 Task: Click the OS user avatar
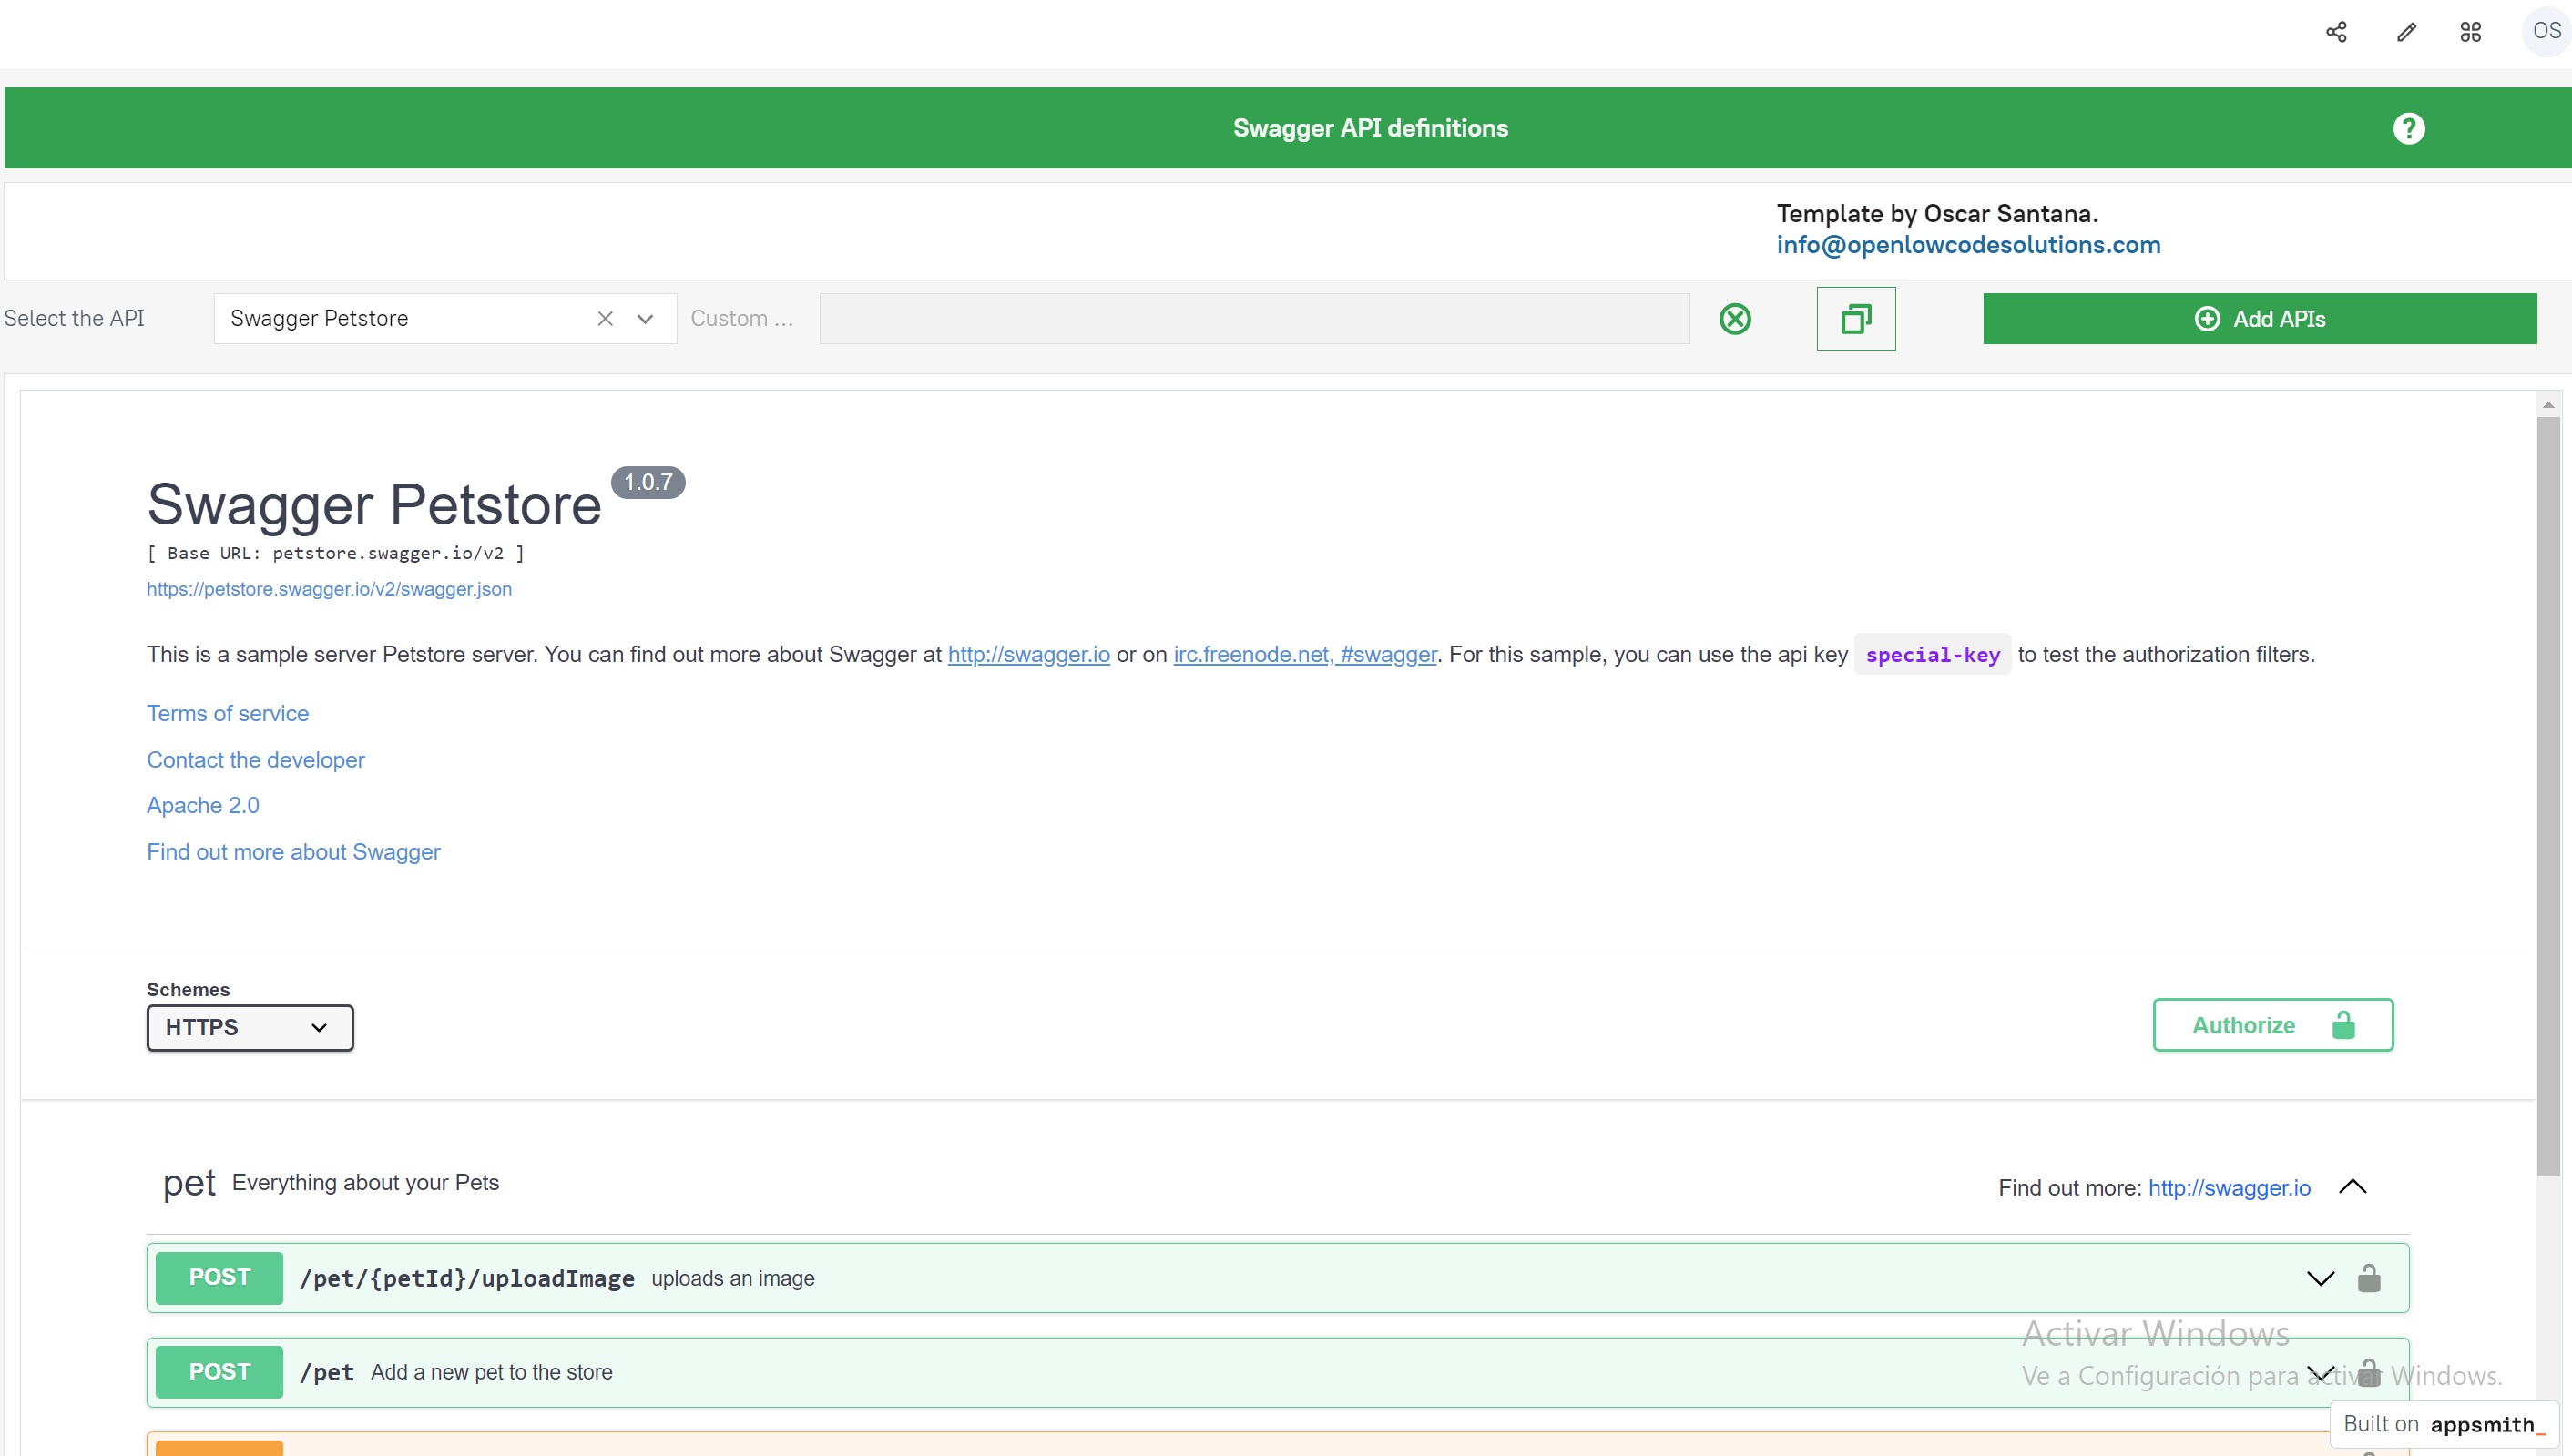2545,31
